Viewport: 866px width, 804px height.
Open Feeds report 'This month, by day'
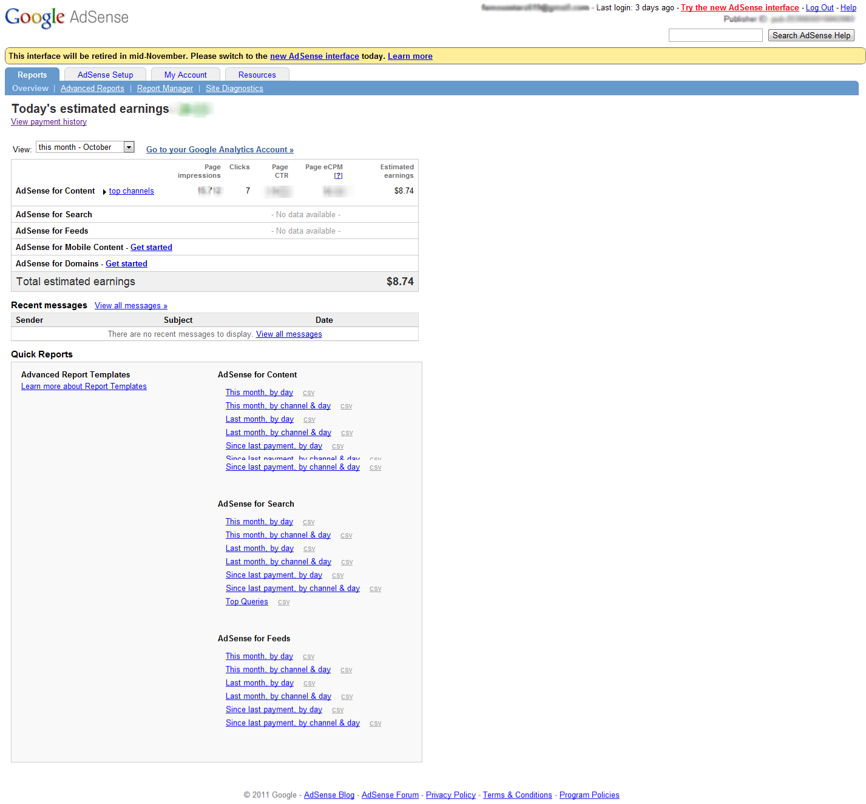[x=259, y=657]
